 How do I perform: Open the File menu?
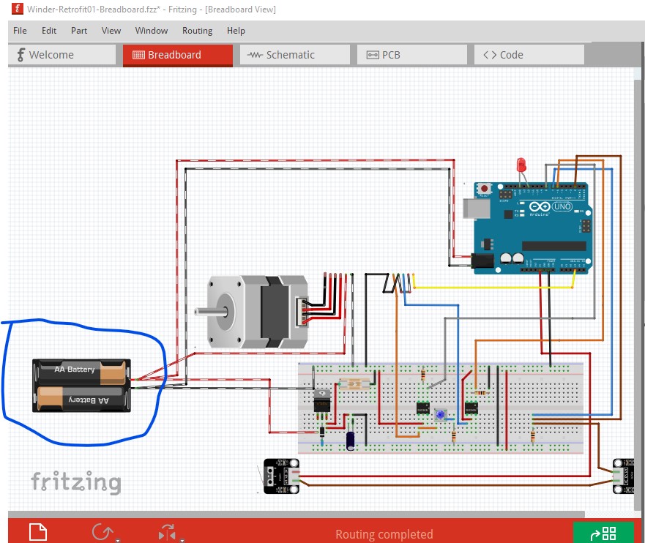pos(20,31)
